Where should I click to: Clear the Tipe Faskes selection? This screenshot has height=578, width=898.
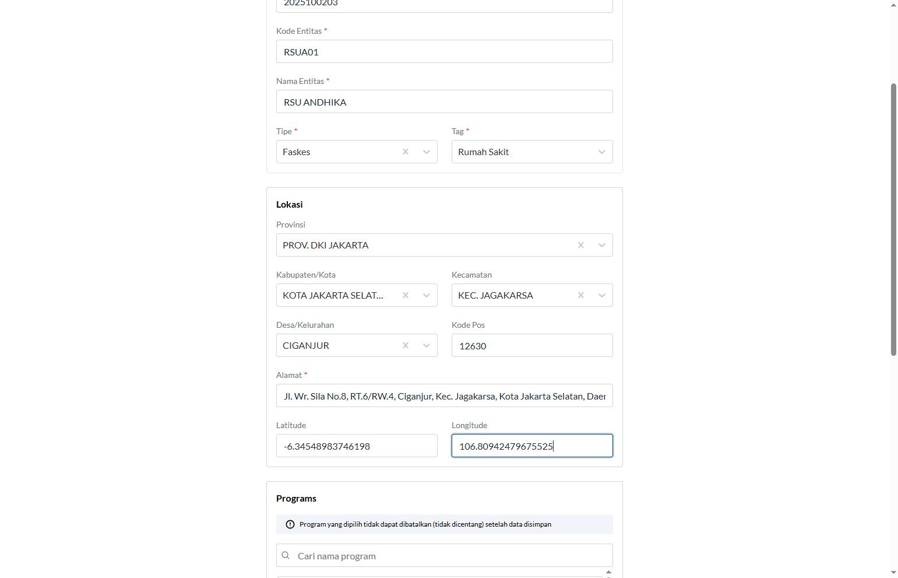[406, 152]
